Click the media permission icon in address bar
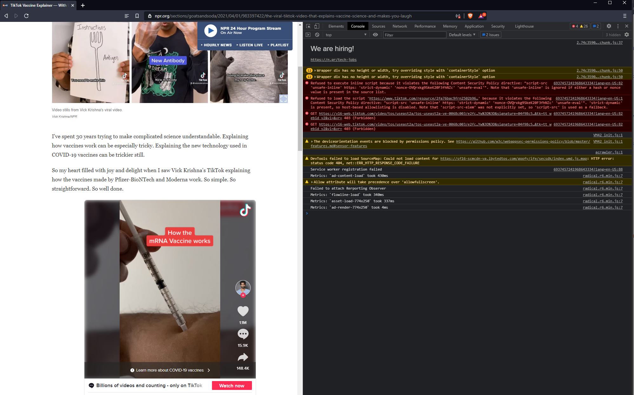 [x=458, y=16]
